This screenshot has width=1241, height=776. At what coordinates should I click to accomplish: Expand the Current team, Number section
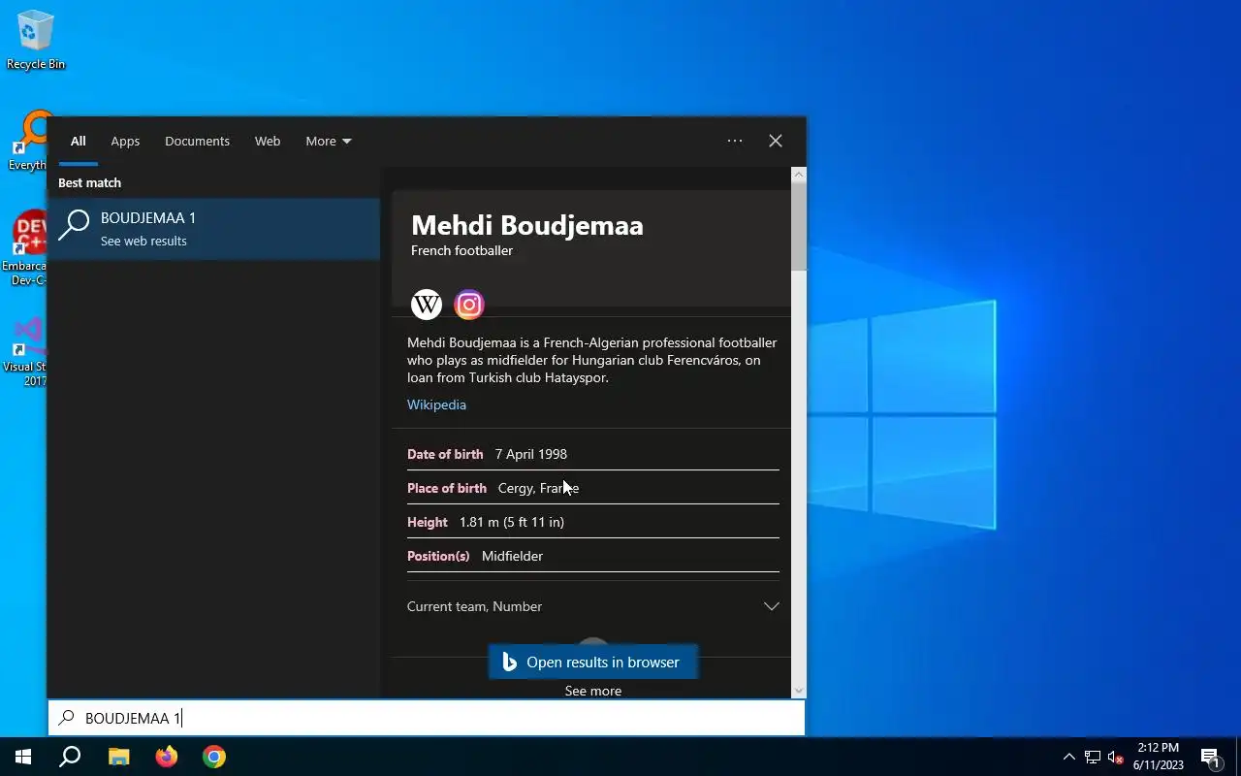click(593, 606)
